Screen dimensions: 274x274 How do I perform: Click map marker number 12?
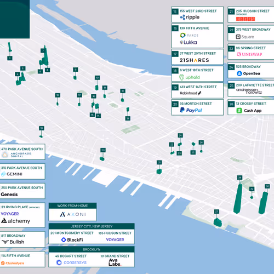tap(123, 91)
